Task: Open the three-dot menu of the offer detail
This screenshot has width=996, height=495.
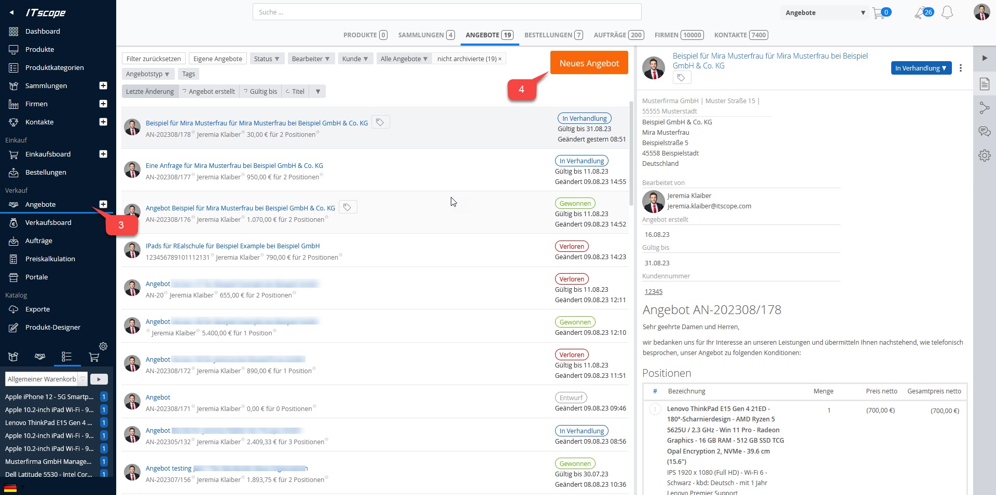Action: click(x=961, y=68)
